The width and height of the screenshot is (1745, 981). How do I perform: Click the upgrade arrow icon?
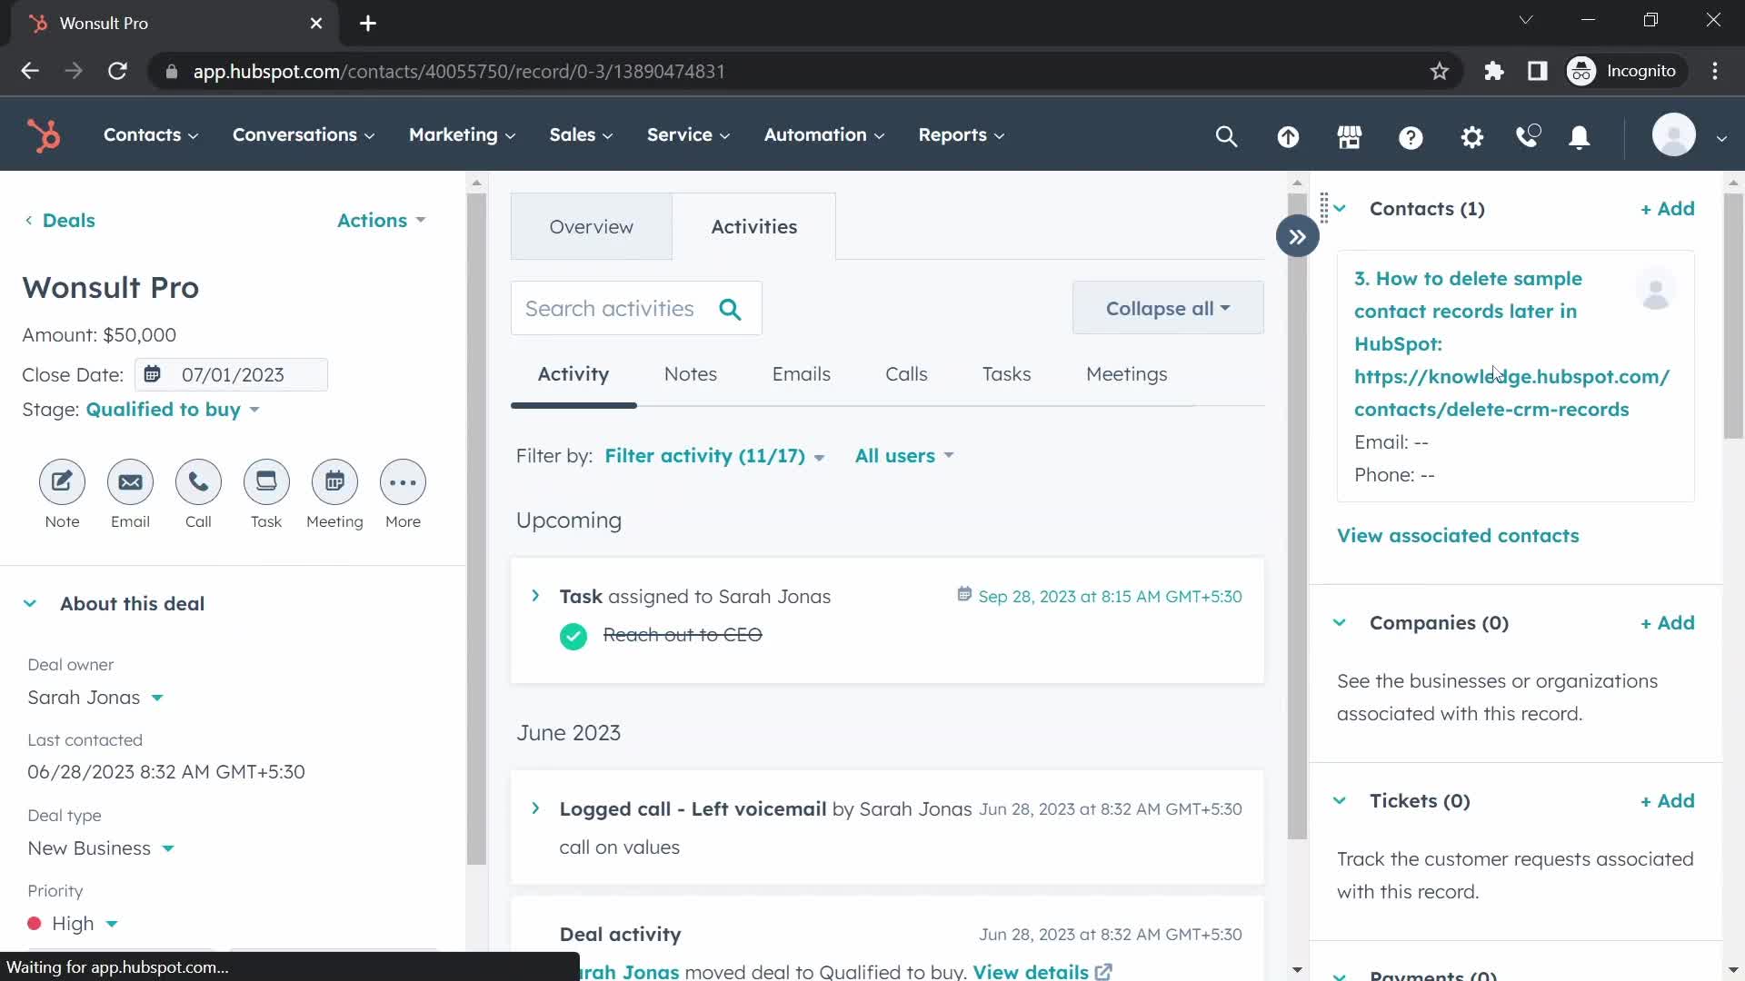coord(1288,136)
